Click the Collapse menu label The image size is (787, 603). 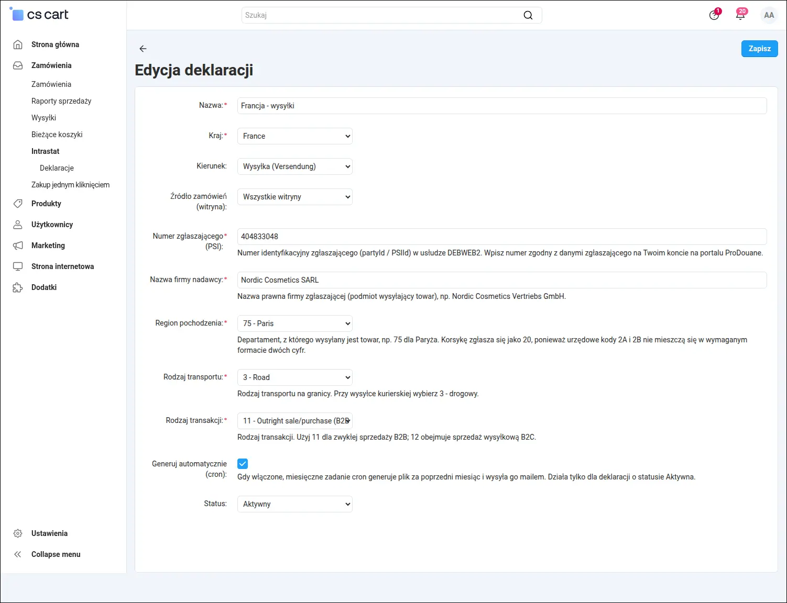[56, 554]
